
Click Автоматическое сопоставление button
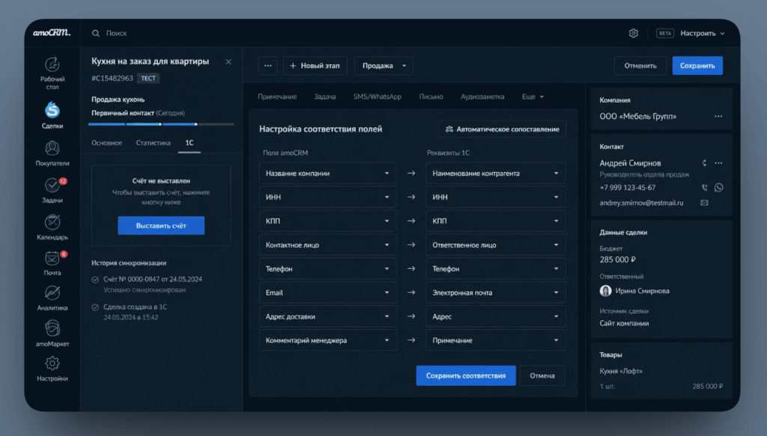[502, 129]
